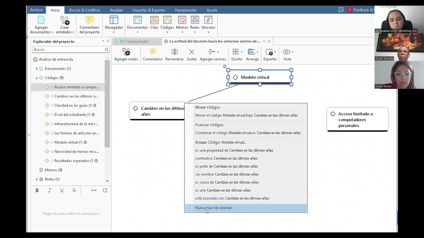Open Códigos manager in ribbon
Image resolution: width=424 pixels, height=238 pixels.
(167, 25)
